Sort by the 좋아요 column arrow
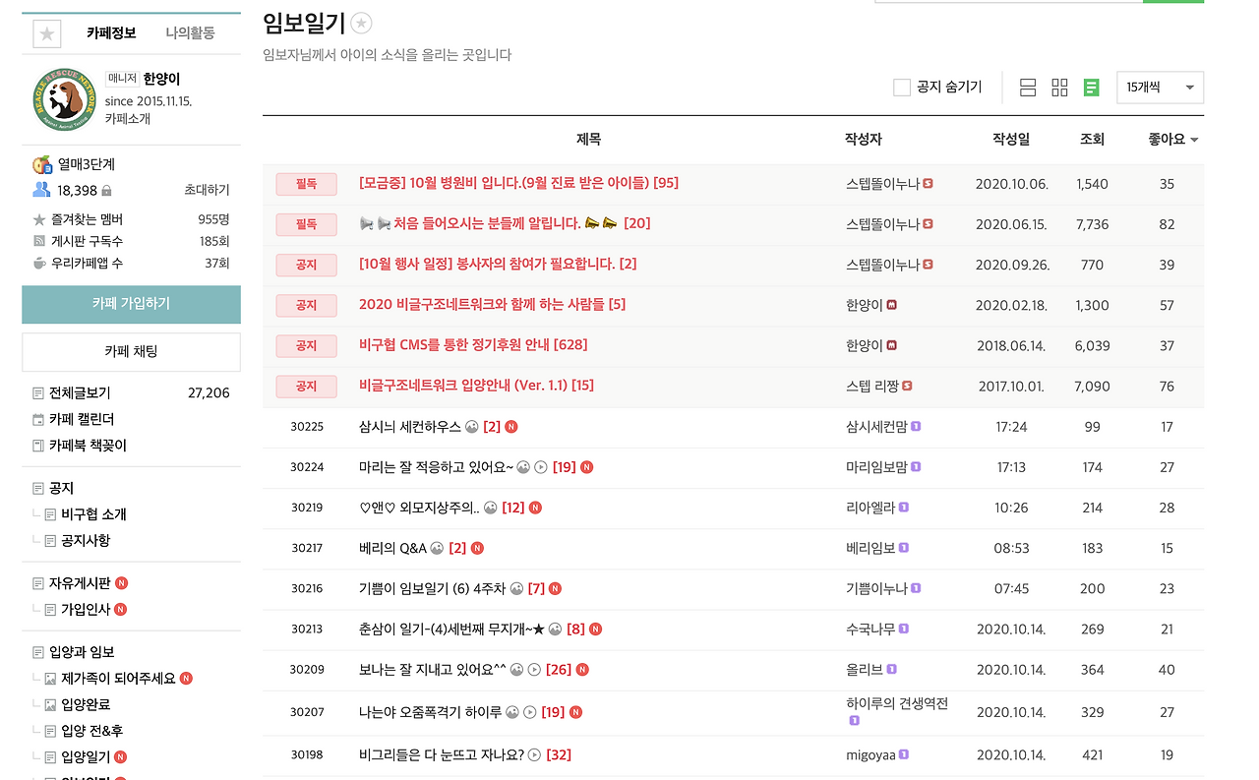The width and height of the screenshot is (1259, 780). pos(1194,141)
